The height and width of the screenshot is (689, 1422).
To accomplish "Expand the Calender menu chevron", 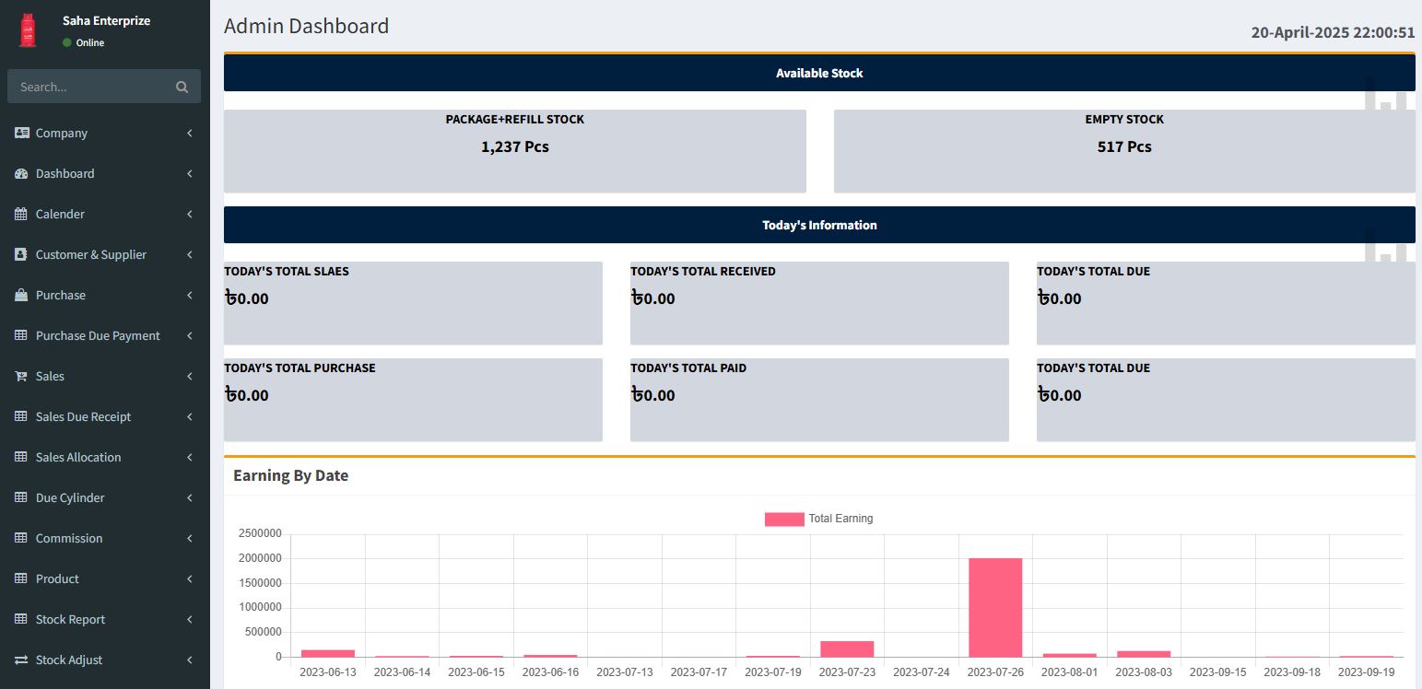I will [x=190, y=215].
